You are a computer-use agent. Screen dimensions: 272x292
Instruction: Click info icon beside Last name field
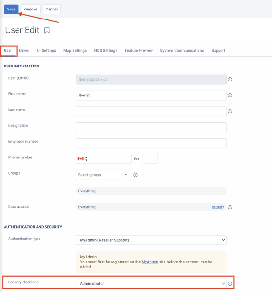(230, 111)
